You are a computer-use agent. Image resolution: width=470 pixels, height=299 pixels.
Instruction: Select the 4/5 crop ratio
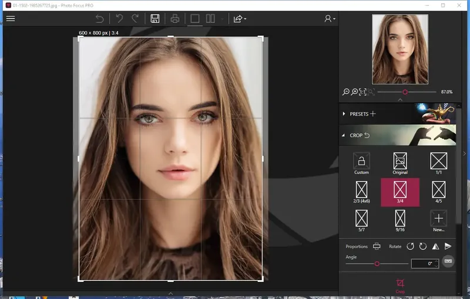point(438,192)
